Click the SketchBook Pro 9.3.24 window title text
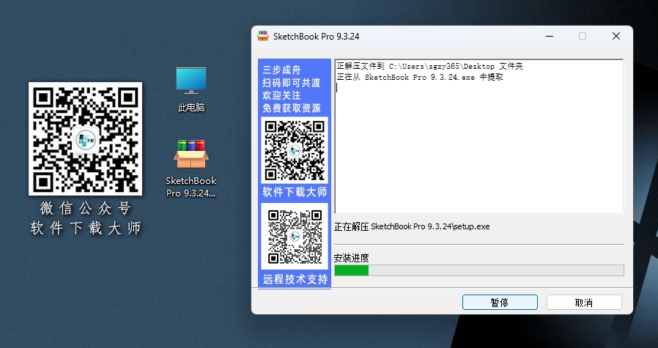 [316, 37]
